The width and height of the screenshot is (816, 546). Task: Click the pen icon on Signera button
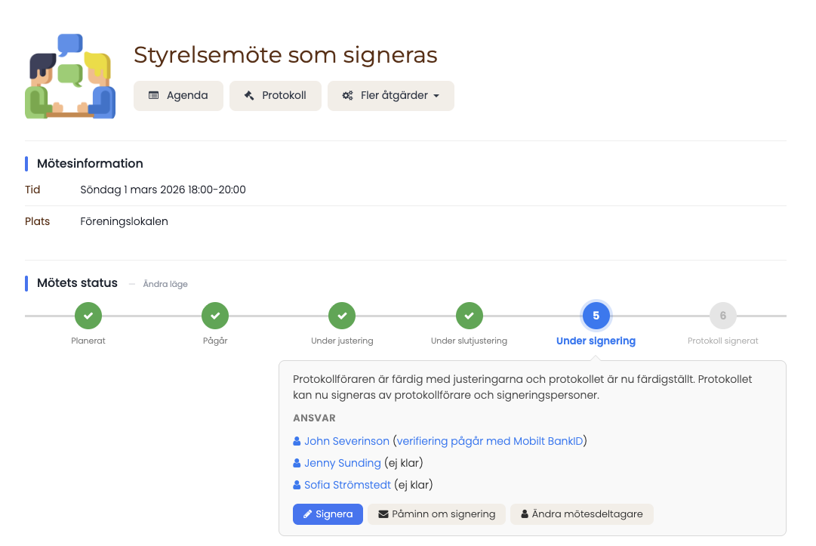pos(307,514)
